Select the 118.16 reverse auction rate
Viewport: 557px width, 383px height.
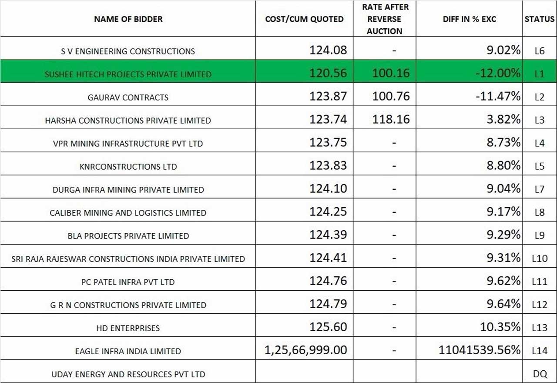pos(391,119)
